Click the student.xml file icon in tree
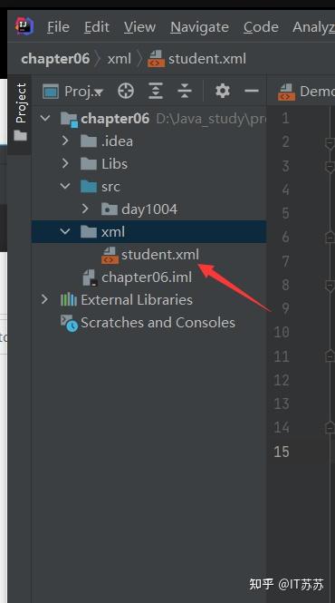 click(110, 255)
